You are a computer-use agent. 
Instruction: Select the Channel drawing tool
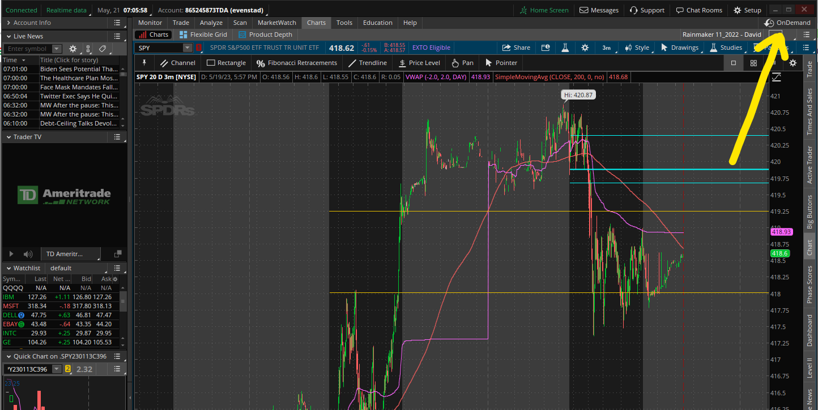[x=177, y=63]
